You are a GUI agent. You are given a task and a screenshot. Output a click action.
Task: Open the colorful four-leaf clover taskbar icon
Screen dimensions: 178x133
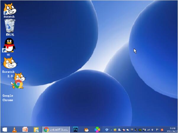click(97, 129)
